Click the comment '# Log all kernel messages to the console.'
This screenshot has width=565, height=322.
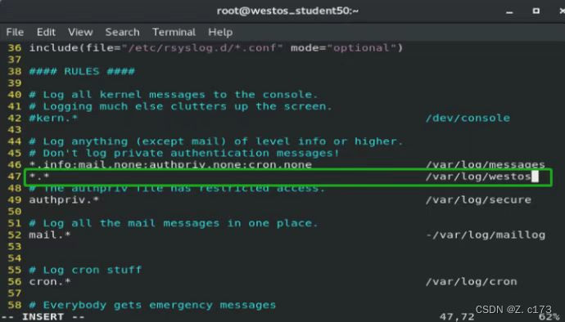click(174, 95)
